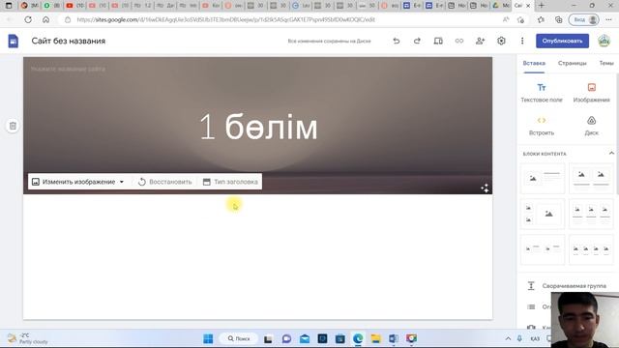Choose the three-column image content block
Image resolution: width=619 pixels, height=348 pixels.
tap(591, 214)
